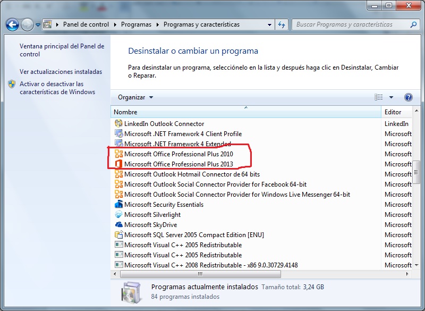Click the change view icon
The width and height of the screenshot is (425, 311).
[379, 97]
